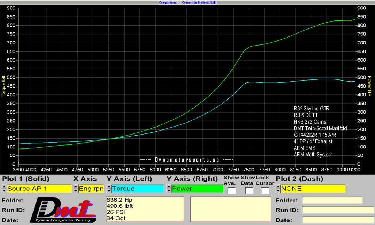Step the Plot 2 spinner arrows

coord(278,189)
